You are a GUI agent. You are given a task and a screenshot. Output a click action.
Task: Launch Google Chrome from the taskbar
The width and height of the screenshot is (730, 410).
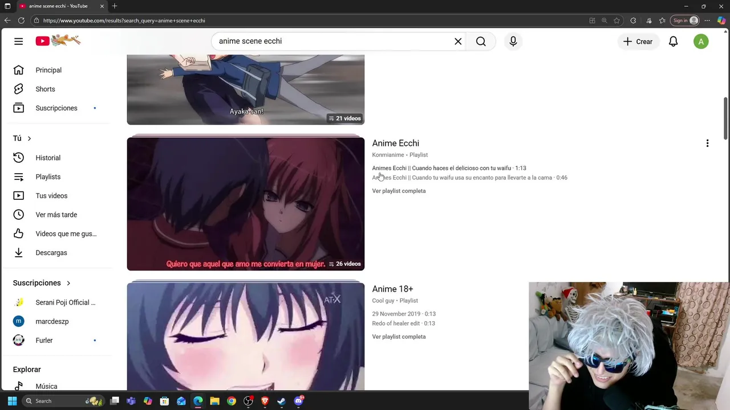[231, 401]
